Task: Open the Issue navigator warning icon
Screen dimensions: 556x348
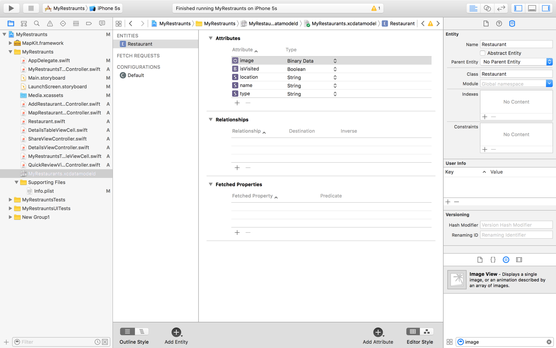Action: [50, 23]
